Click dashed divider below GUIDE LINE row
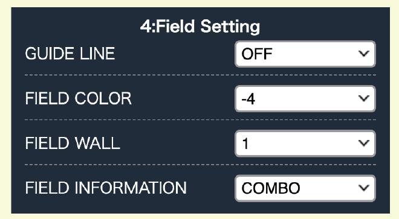The height and width of the screenshot is (219, 399). 200,75
